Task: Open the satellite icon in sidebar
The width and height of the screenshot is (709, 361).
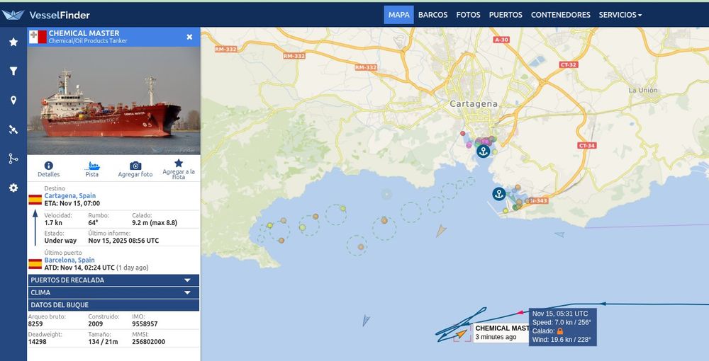Action: pos(13,130)
